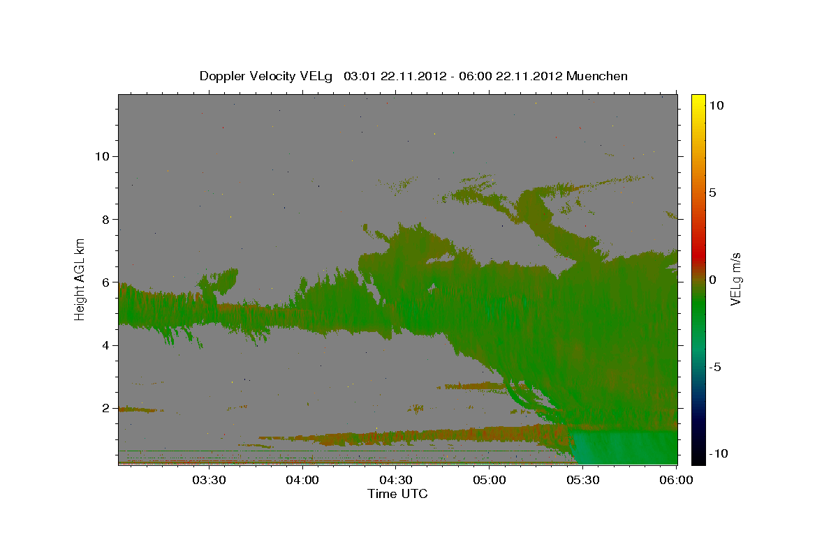Click the height label '2'
838x558 pixels.
pos(105,408)
